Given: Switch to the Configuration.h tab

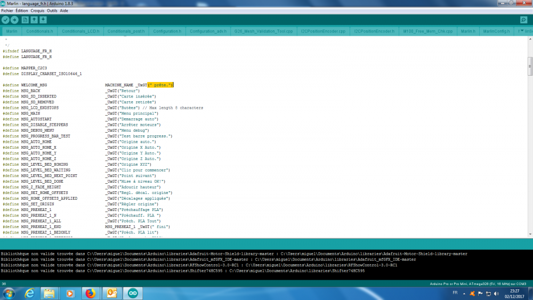Looking at the screenshot, I should point(167,31).
